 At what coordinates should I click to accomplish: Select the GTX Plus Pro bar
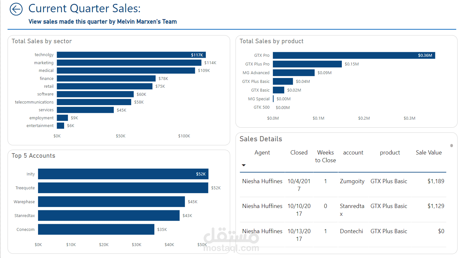(x=307, y=64)
